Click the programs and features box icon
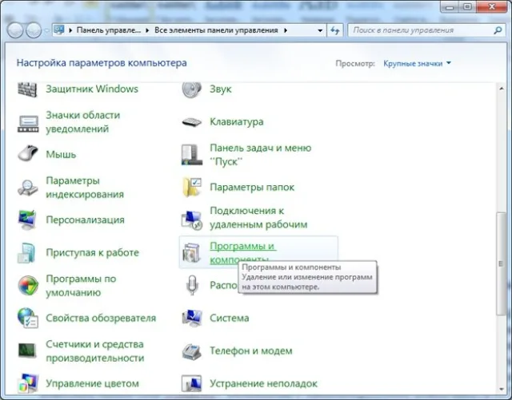512x400 pixels. (192, 252)
